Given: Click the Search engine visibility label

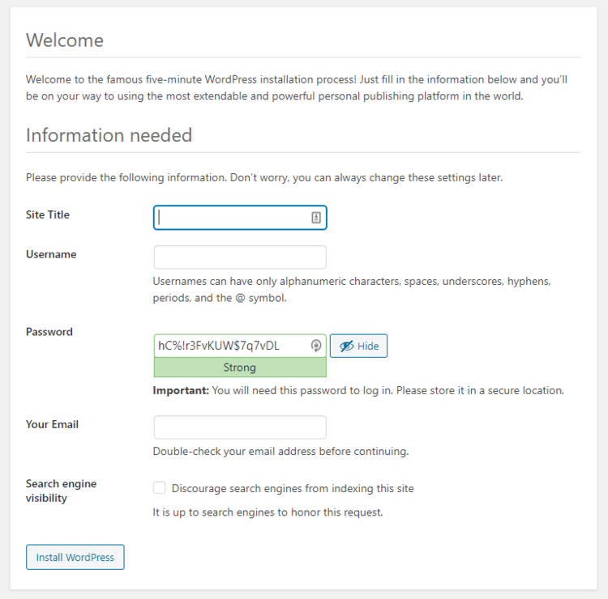Looking at the screenshot, I should click(61, 491).
